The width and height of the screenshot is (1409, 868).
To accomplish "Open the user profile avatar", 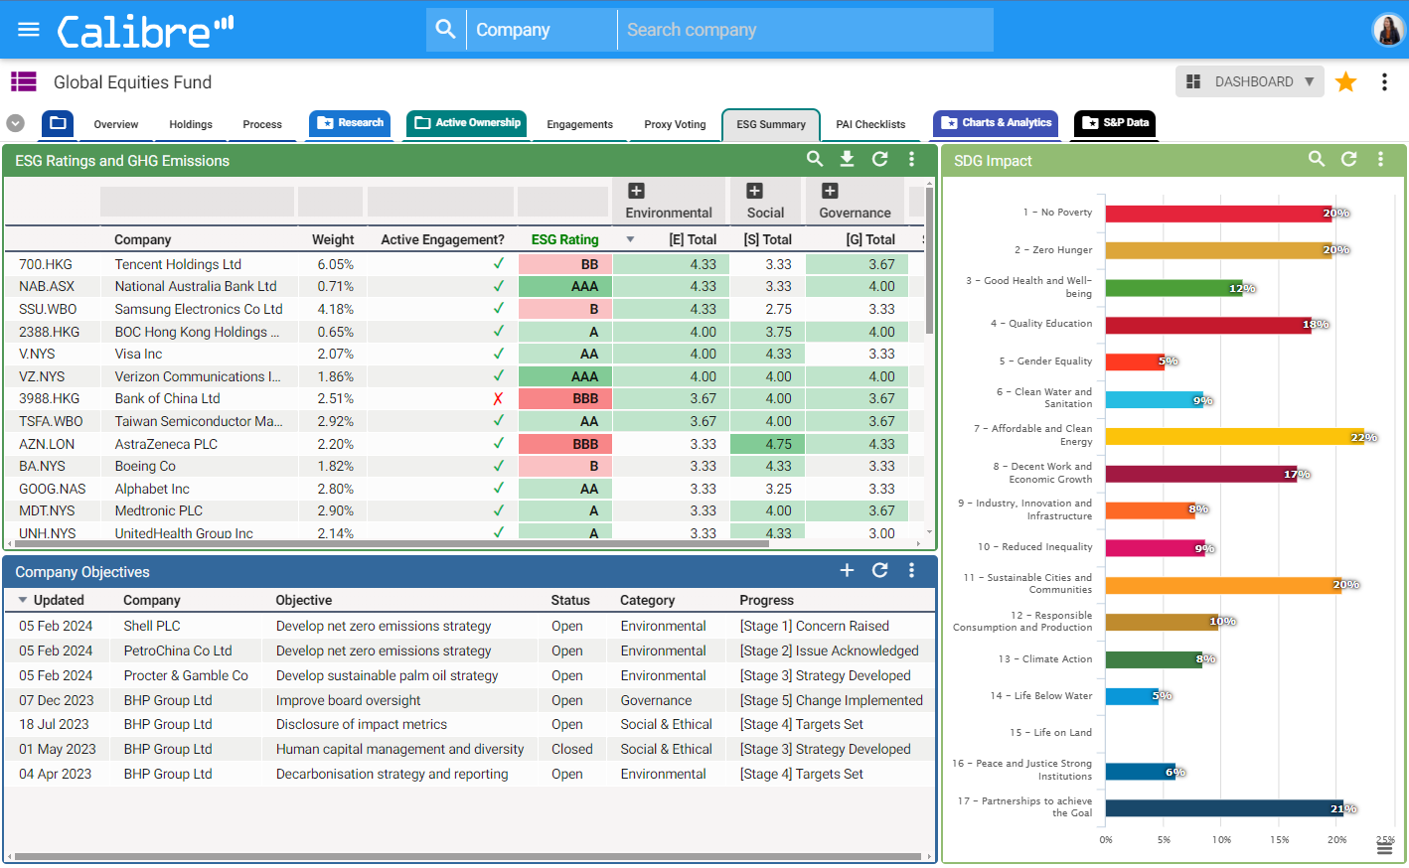I will (1387, 30).
